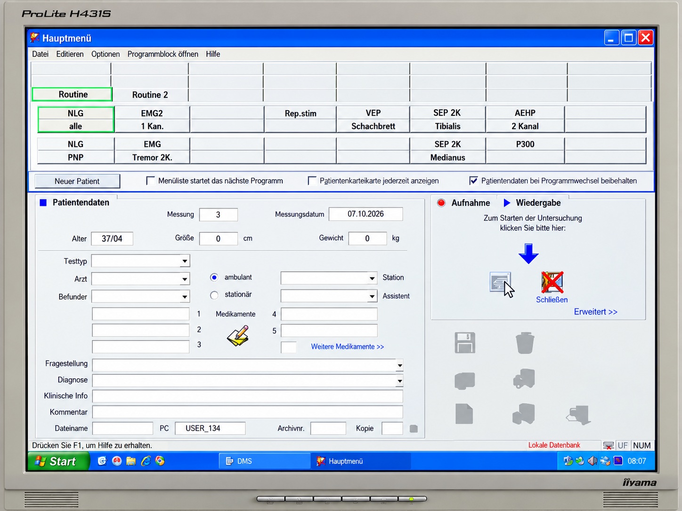Open the Datei menu

click(x=40, y=54)
